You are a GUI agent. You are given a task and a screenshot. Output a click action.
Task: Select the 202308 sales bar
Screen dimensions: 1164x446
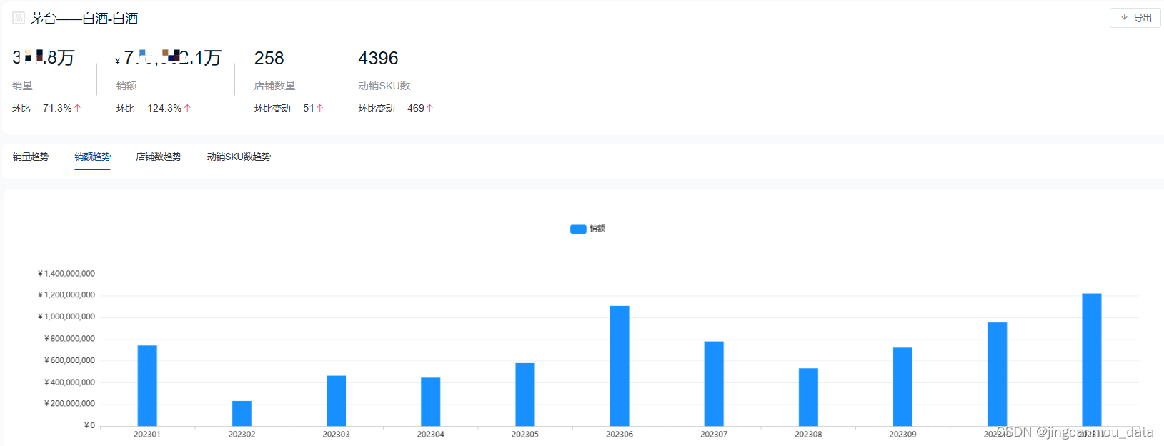808,397
